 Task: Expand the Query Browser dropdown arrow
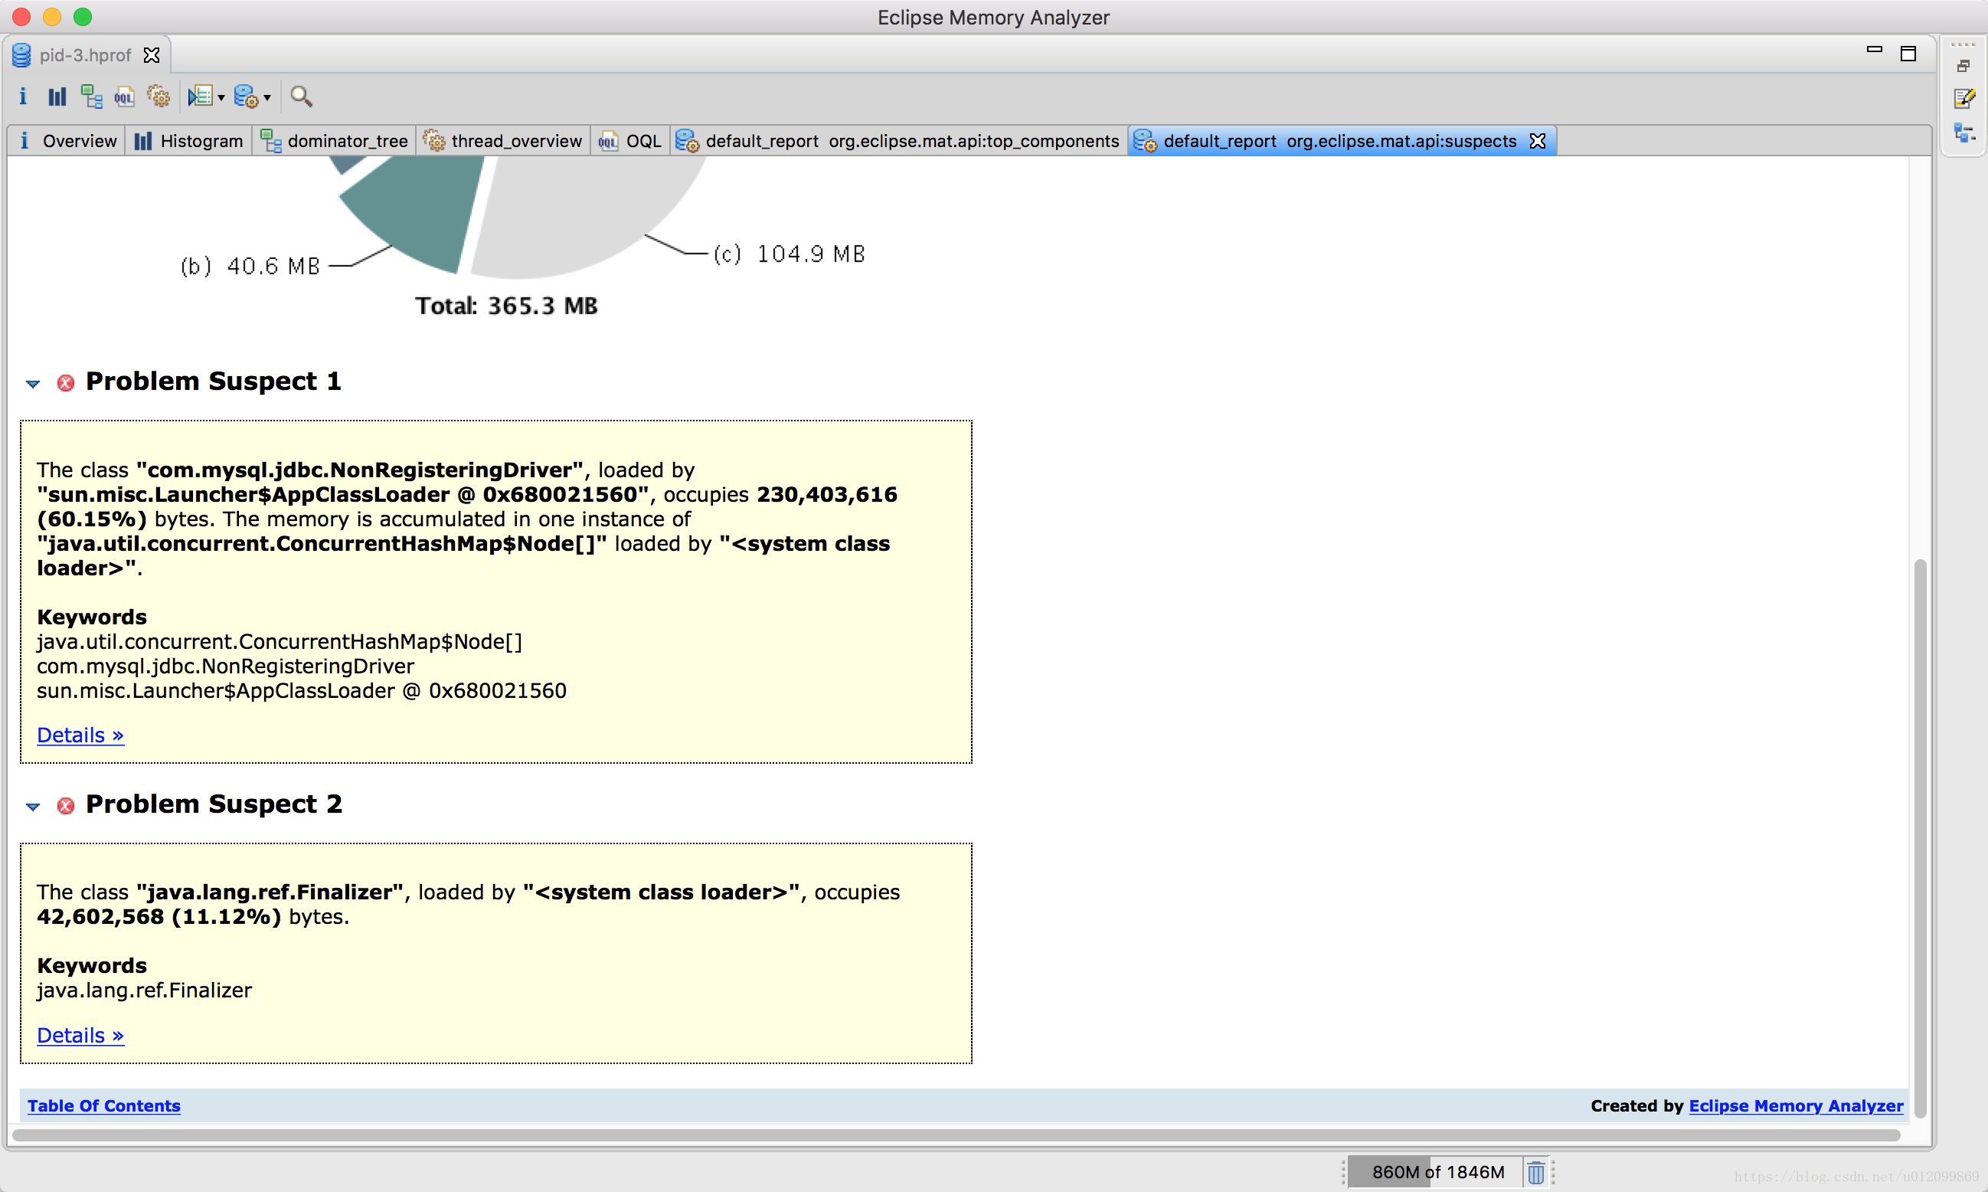[221, 98]
